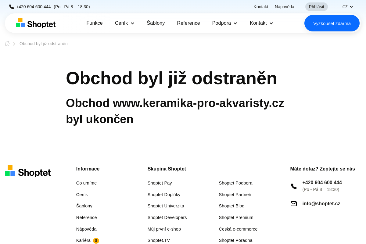
Task: Click Nápověda link in top bar
Action: point(285,7)
